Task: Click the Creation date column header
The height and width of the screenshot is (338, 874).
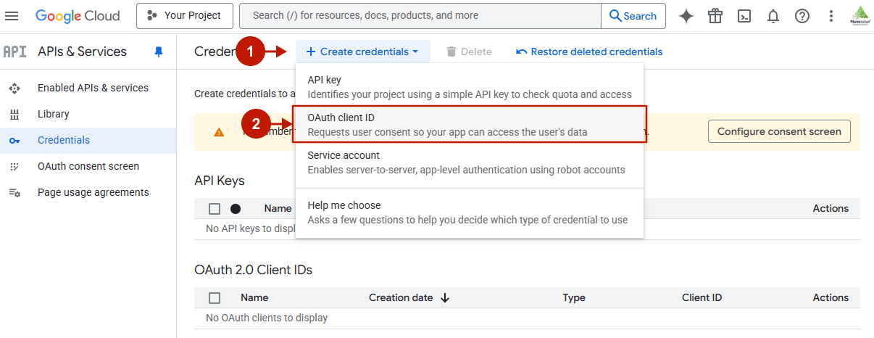Action: [401, 297]
